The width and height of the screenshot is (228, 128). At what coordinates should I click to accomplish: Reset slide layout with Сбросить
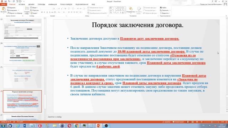point(34,10)
